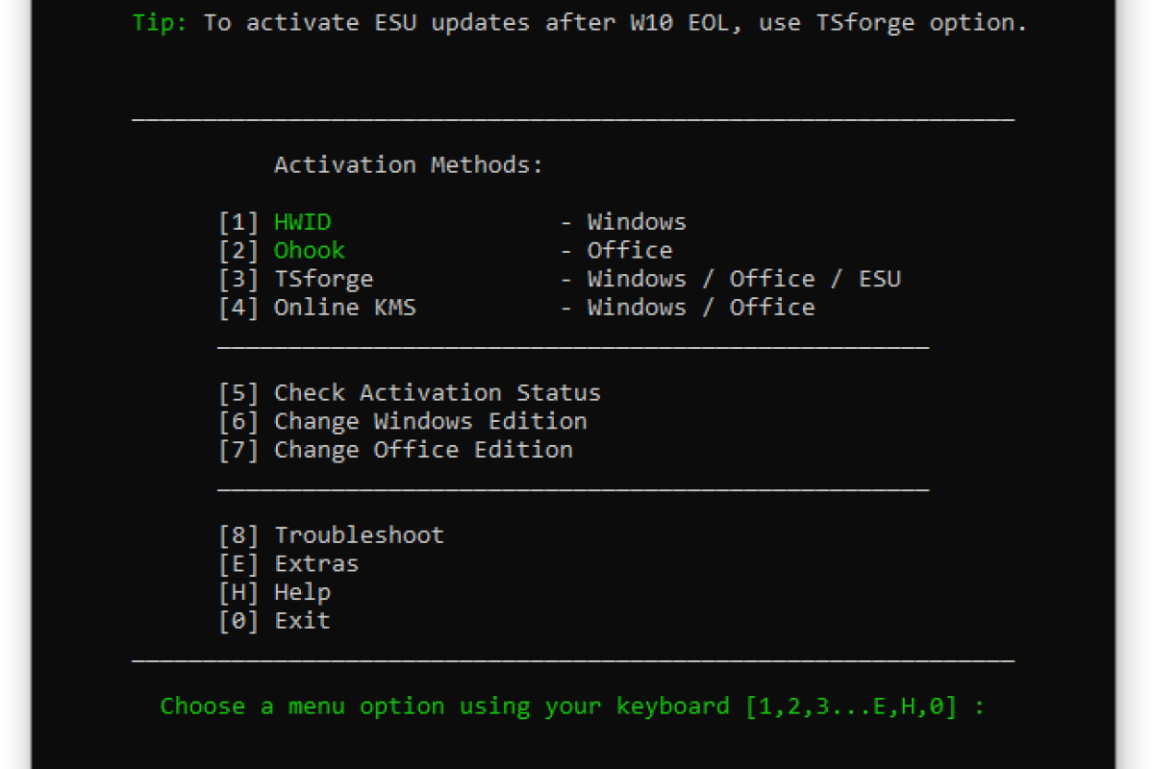Click the Windows label beside HWID
Viewport: 1154px width, 769px height.
[x=637, y=221]
